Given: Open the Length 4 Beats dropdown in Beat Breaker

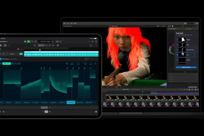Looking at the screenshot, I should point(72,64).
